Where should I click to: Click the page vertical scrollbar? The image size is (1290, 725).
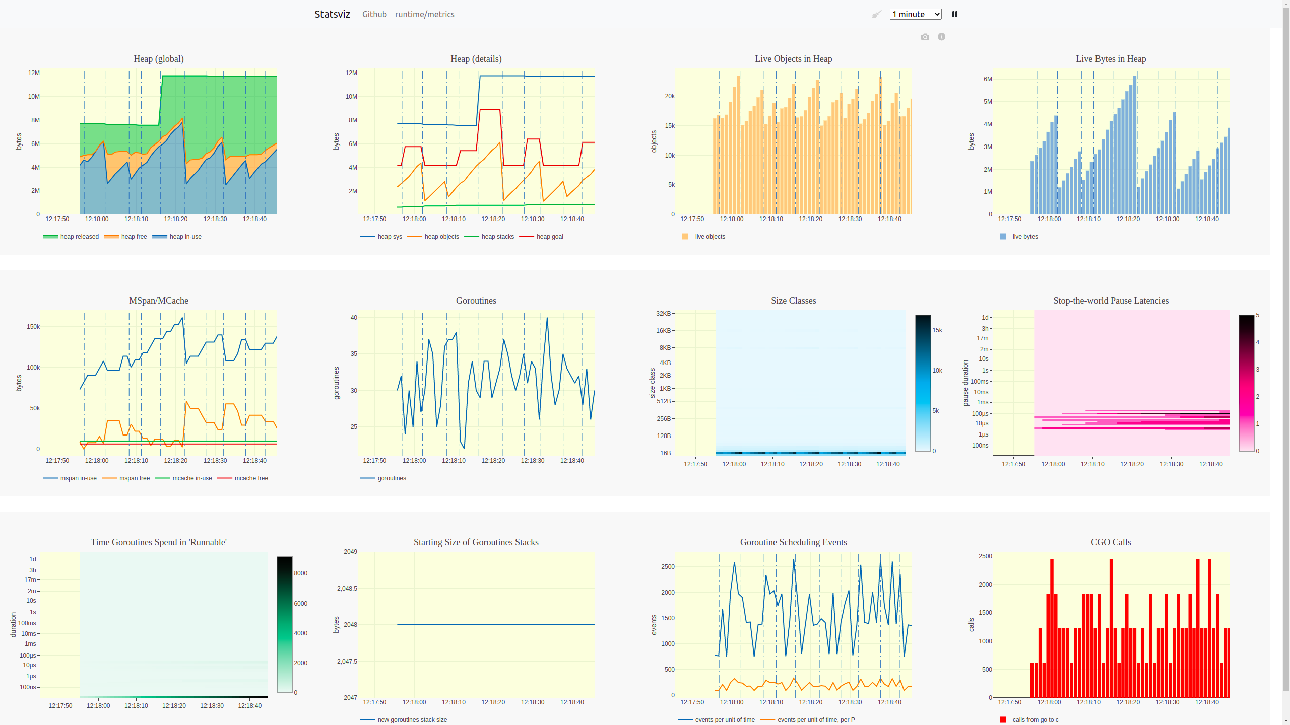point(1286,352)
